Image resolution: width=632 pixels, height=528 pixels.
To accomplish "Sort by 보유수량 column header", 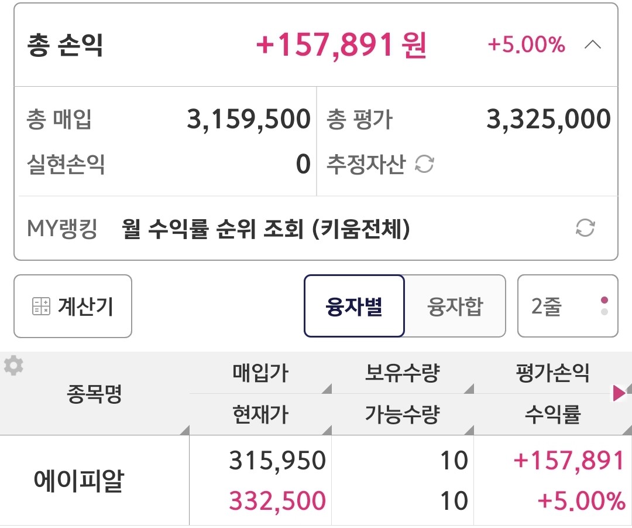I will click(402, 373).
